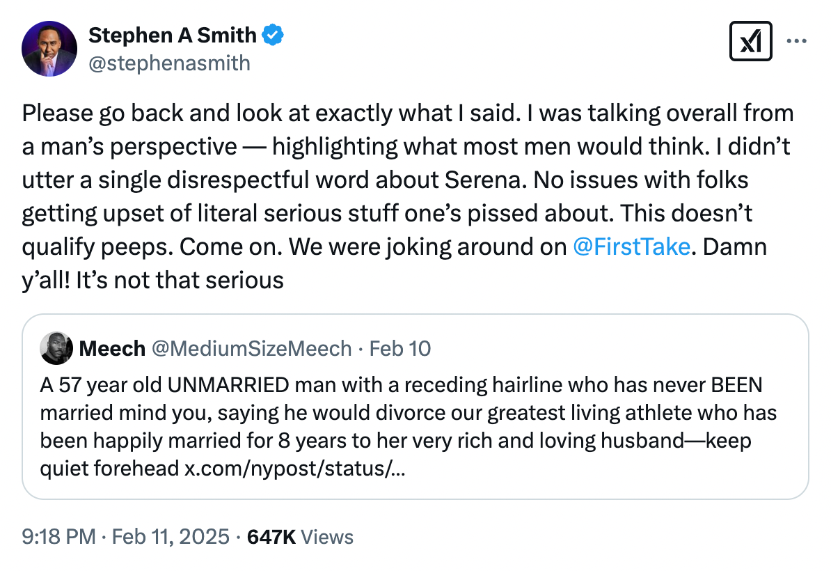Click the Feb 11, 2025 timestamp
The height and width of the screenshot is (571, 831).
(171, 537)
